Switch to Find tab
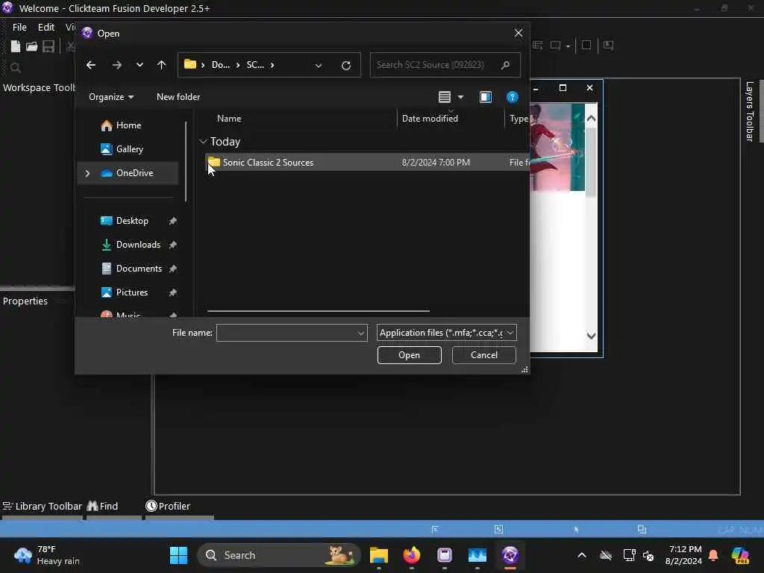The width and height of the screenshot is (764, 573). tap(103, 507)
